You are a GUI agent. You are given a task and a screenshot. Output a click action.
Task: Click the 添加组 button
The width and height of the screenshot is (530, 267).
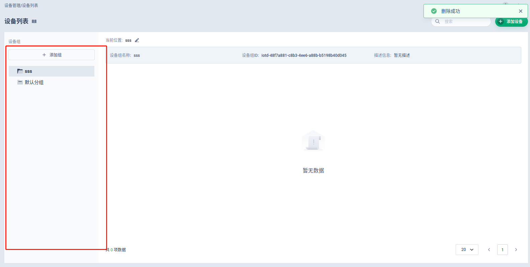(x=52, y=55)
